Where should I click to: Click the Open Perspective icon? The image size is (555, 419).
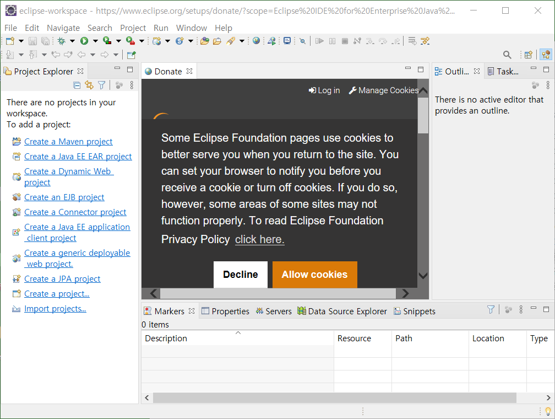(x=529, y=55)
